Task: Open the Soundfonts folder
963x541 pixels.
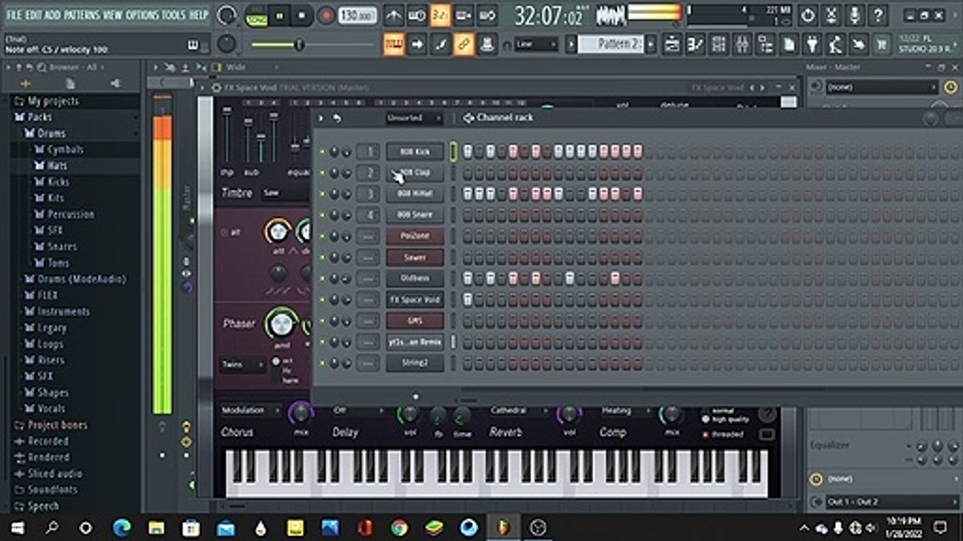Action: coord(53,490)
